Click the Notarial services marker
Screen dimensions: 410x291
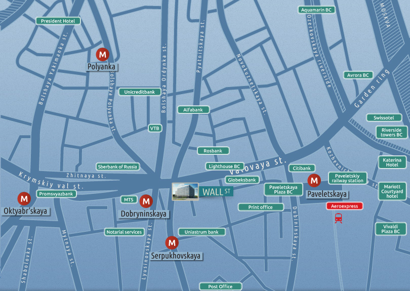point(124,232)
